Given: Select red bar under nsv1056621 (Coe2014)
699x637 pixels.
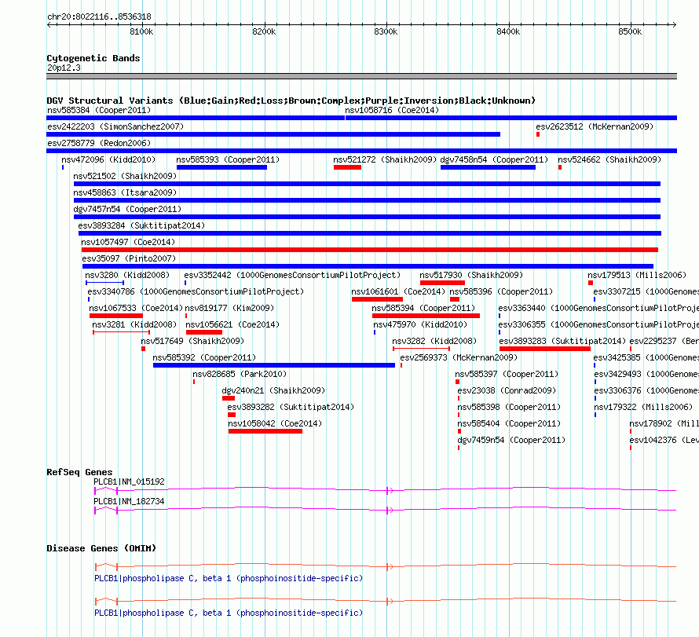Looking at the screenshot, I should pyautogui.click(x=203, y=332).
